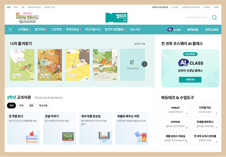Click the search magnifier icon
Viewport: 226px width, 157px height.
[214, 17]
